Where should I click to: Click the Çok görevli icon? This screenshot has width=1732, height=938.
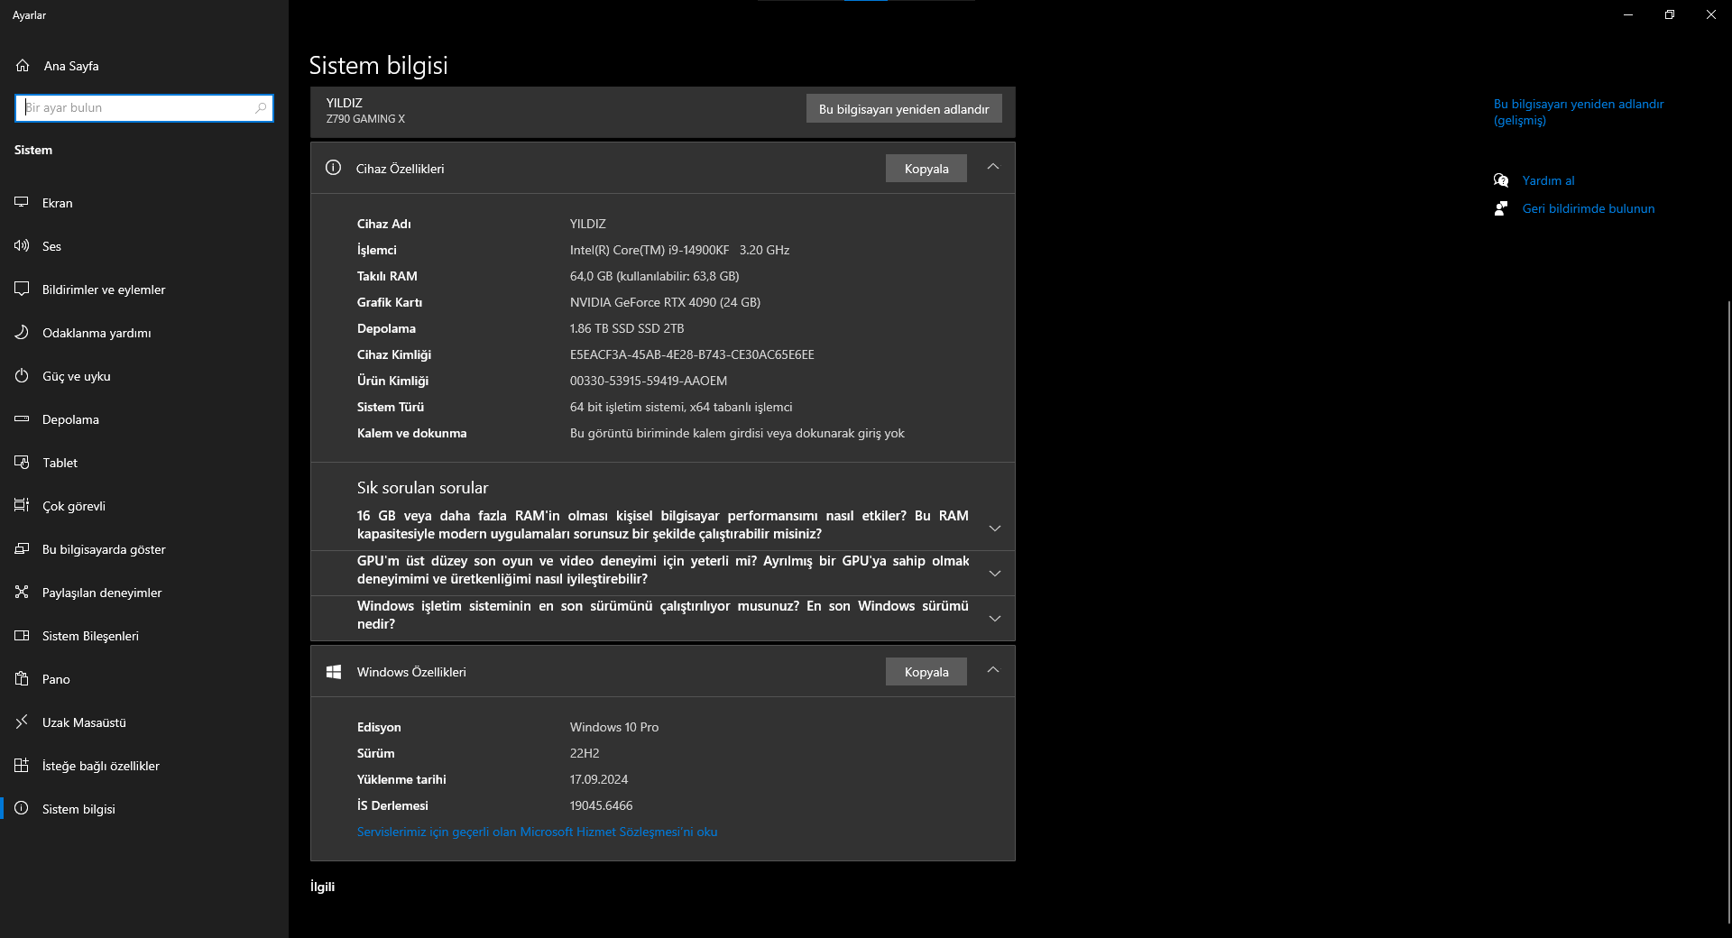pos(22,506)
